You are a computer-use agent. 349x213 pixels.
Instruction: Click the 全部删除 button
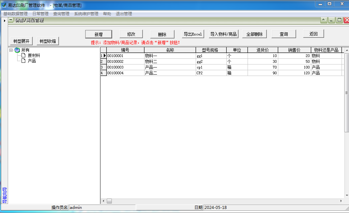254,34
